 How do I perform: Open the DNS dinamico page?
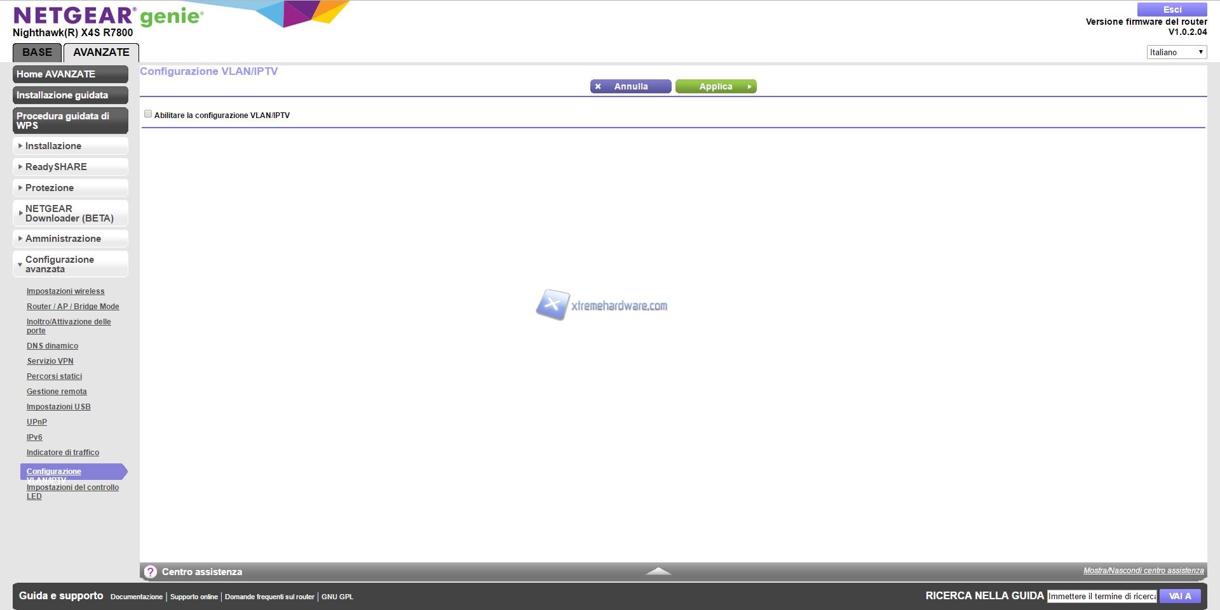[x=52, y=346]
